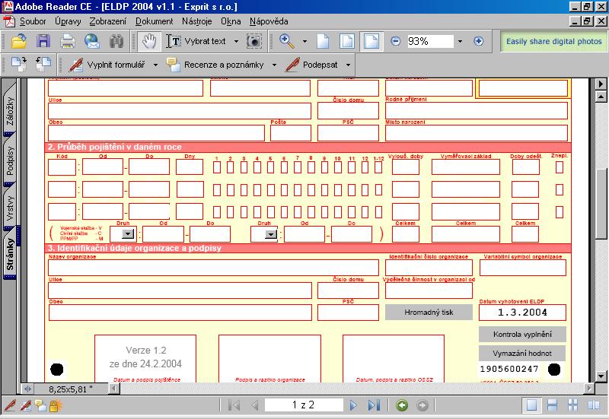Open the Zobrazení menu
The image size is (609, 419).
(107, 21)
